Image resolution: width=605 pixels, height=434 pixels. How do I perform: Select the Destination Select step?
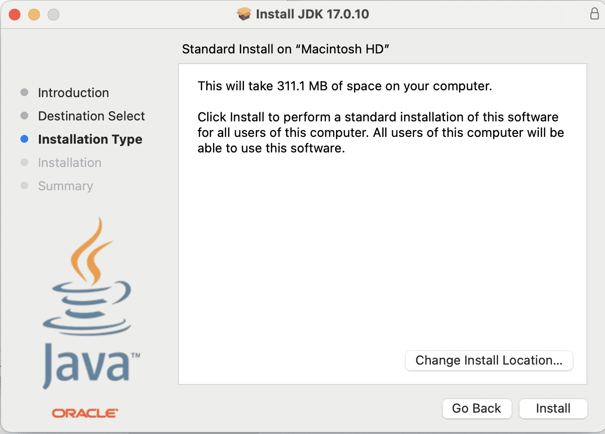point(91,116)
